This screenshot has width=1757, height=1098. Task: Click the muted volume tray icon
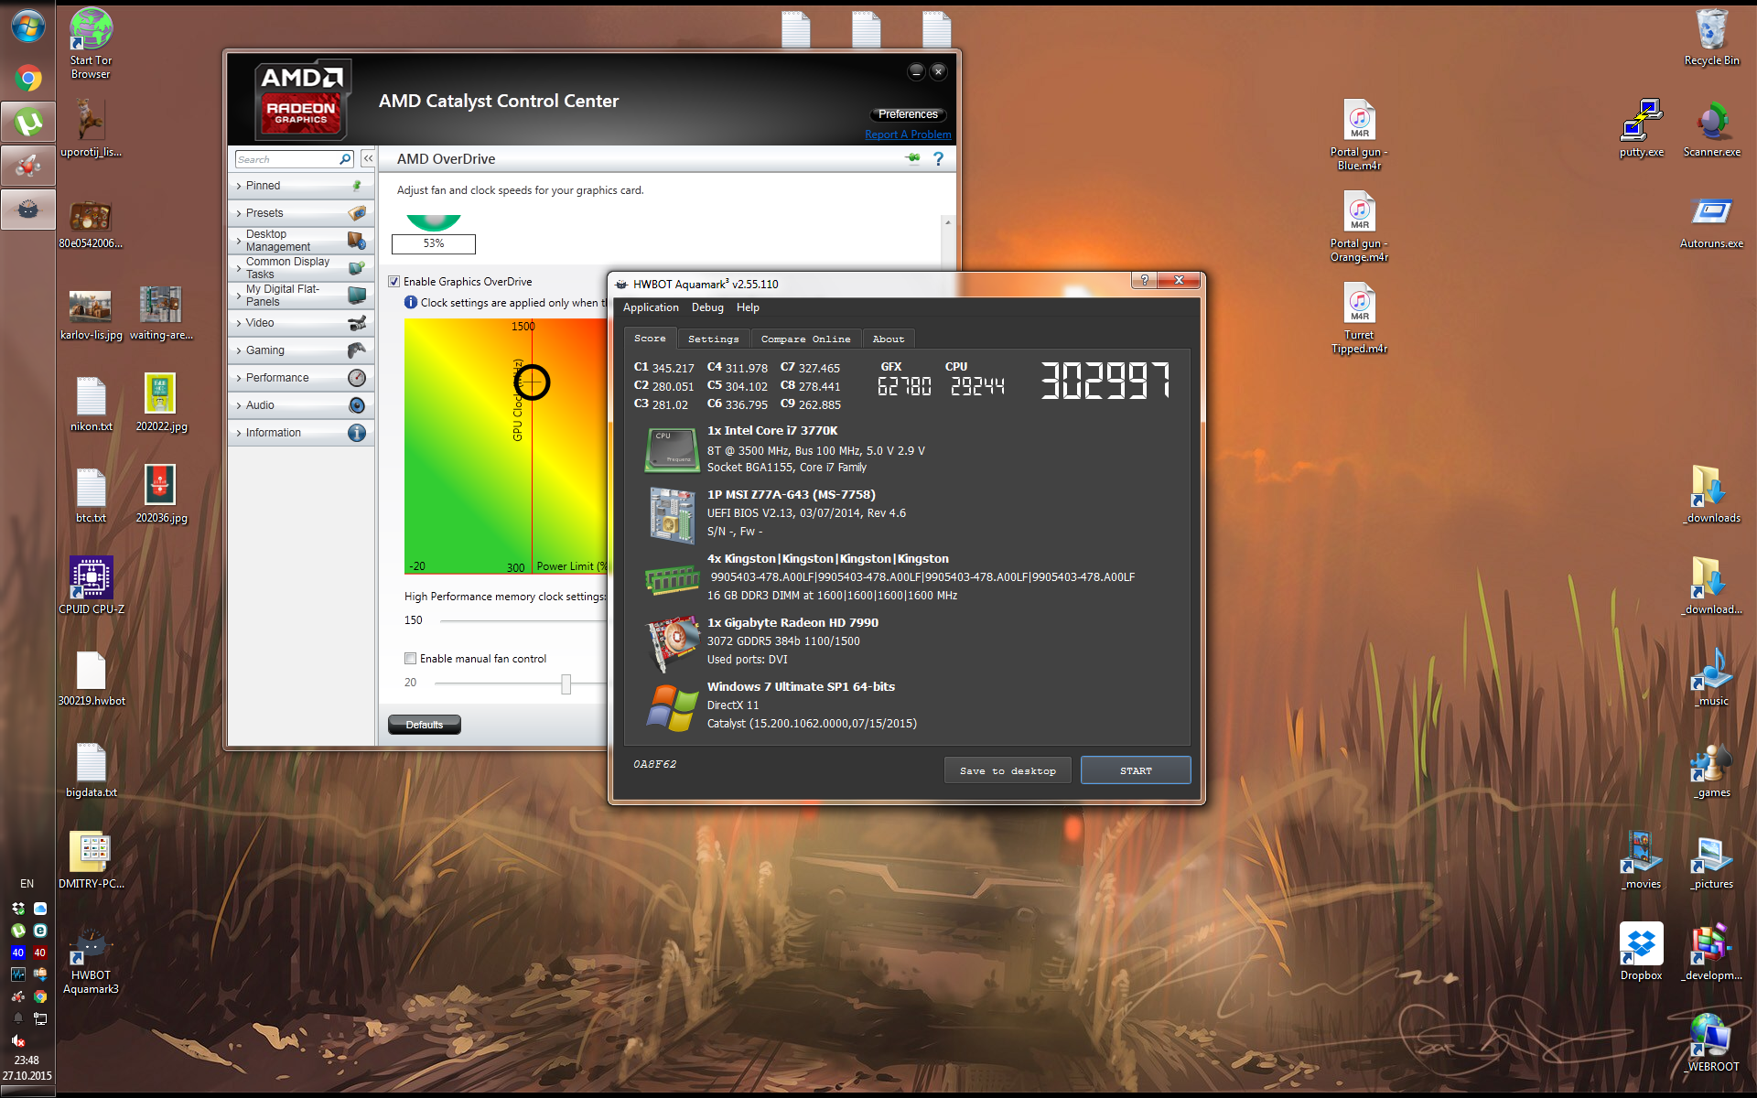(17, 1040)
